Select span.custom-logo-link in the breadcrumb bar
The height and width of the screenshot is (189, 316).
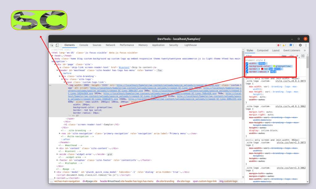pos(205,181)
